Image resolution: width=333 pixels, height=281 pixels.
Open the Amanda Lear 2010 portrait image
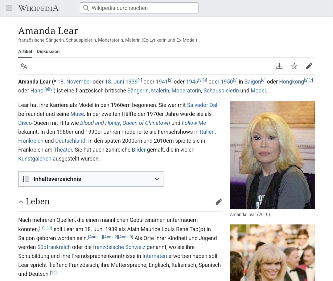(x=272, y=155)
